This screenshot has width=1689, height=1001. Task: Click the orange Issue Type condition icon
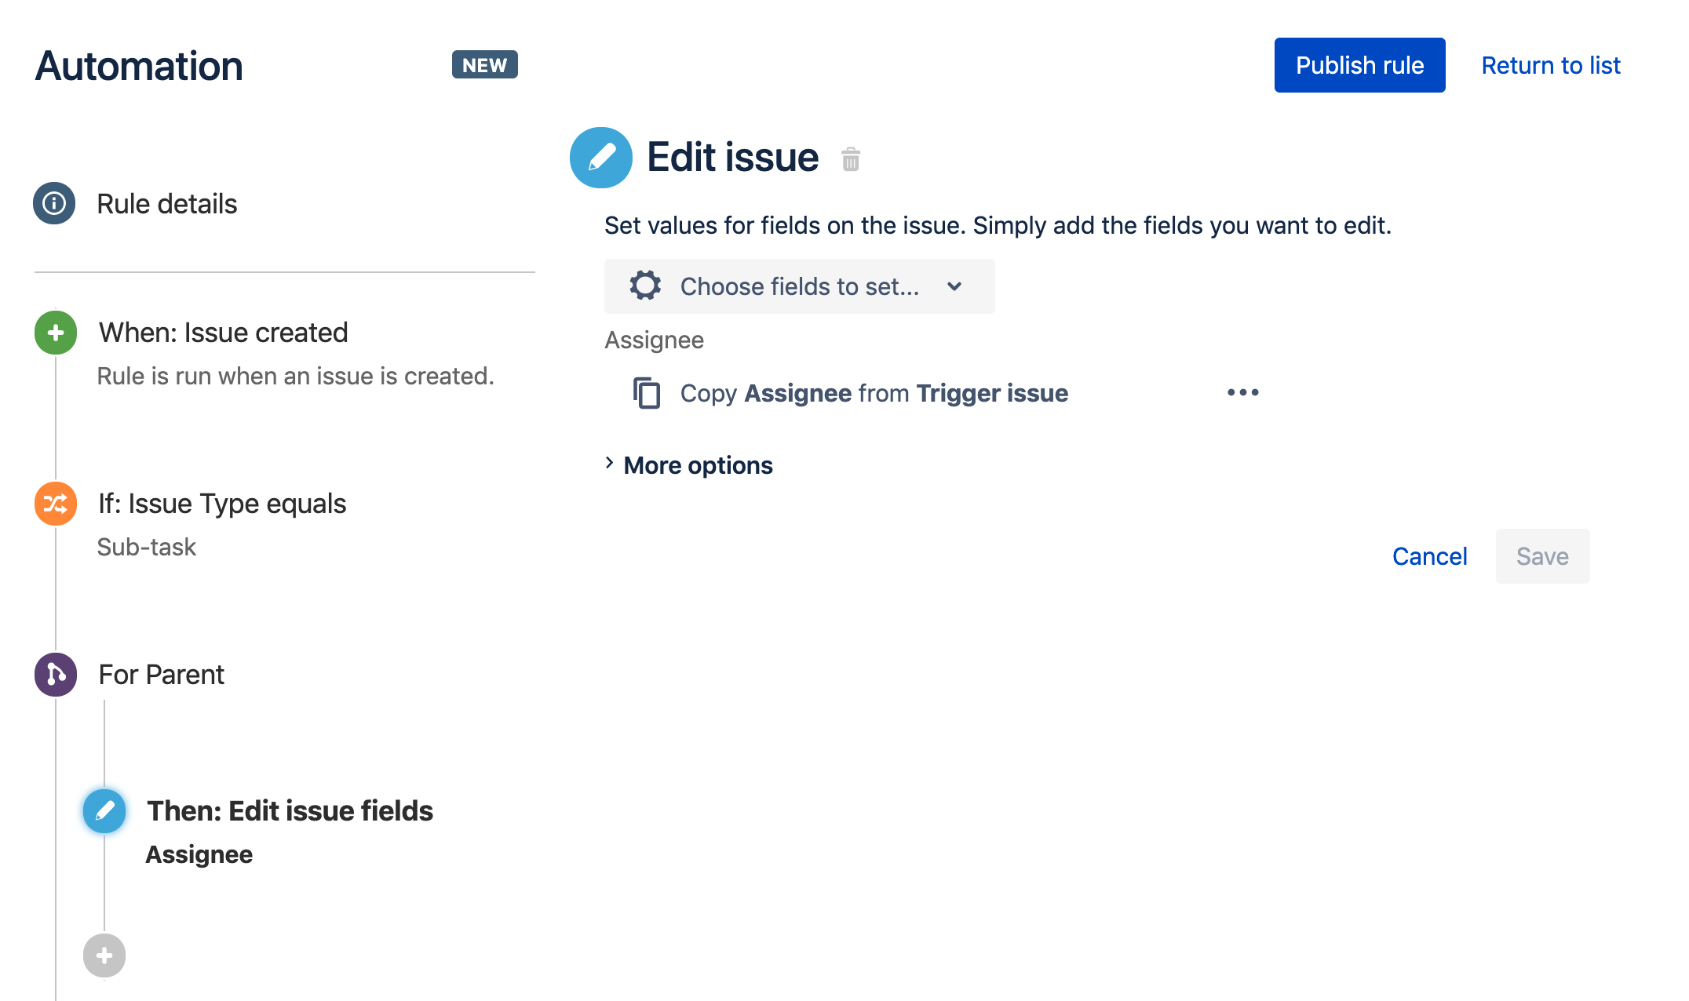point(56,504)
